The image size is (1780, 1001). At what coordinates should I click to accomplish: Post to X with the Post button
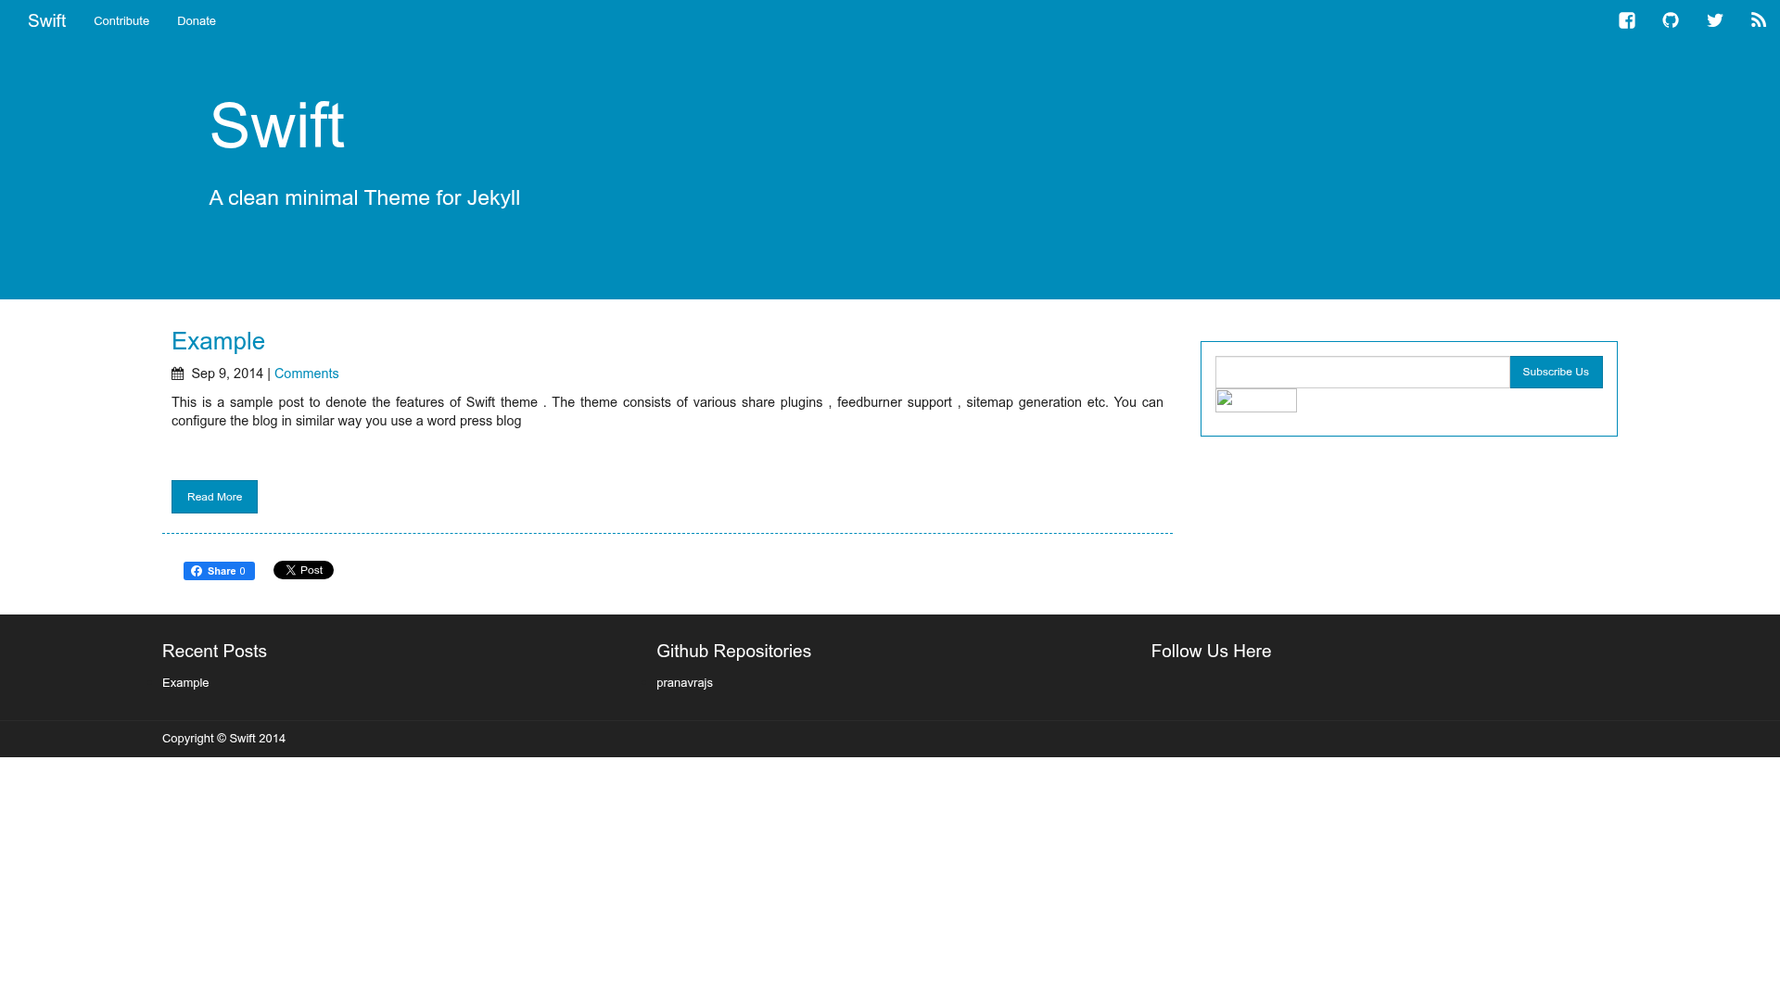303,570
